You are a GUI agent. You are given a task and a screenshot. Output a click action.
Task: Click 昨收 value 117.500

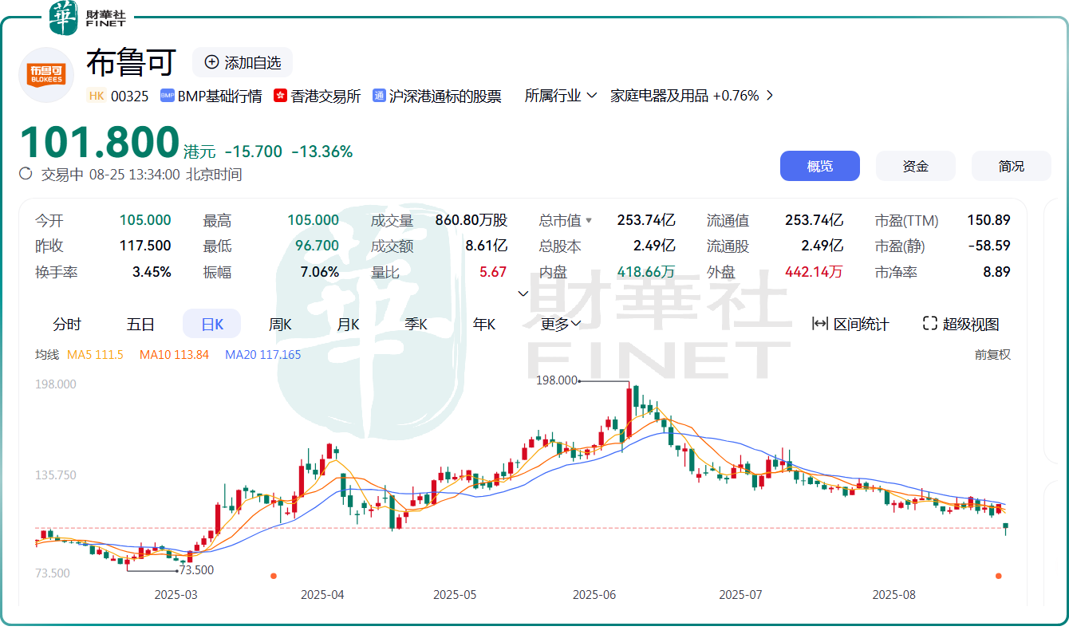tap(145, 246)
